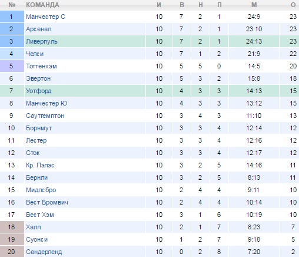Select the purple position 5 cell
Image resolution: width=299 pixels, height=257 pixels.
coord(12,66)
